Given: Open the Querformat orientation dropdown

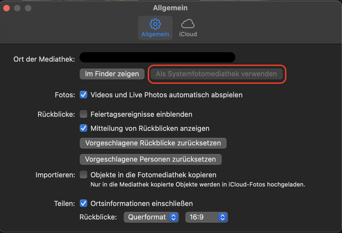Looking at the screenshot, I should coord(151,217).
